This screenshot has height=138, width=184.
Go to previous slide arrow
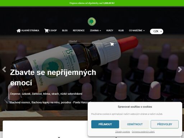[4, 69]
